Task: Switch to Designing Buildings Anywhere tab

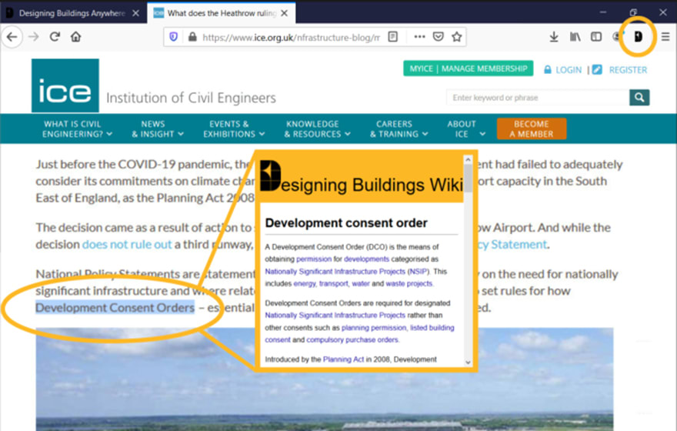Action: pyautogui.click(x=72, y=13)
